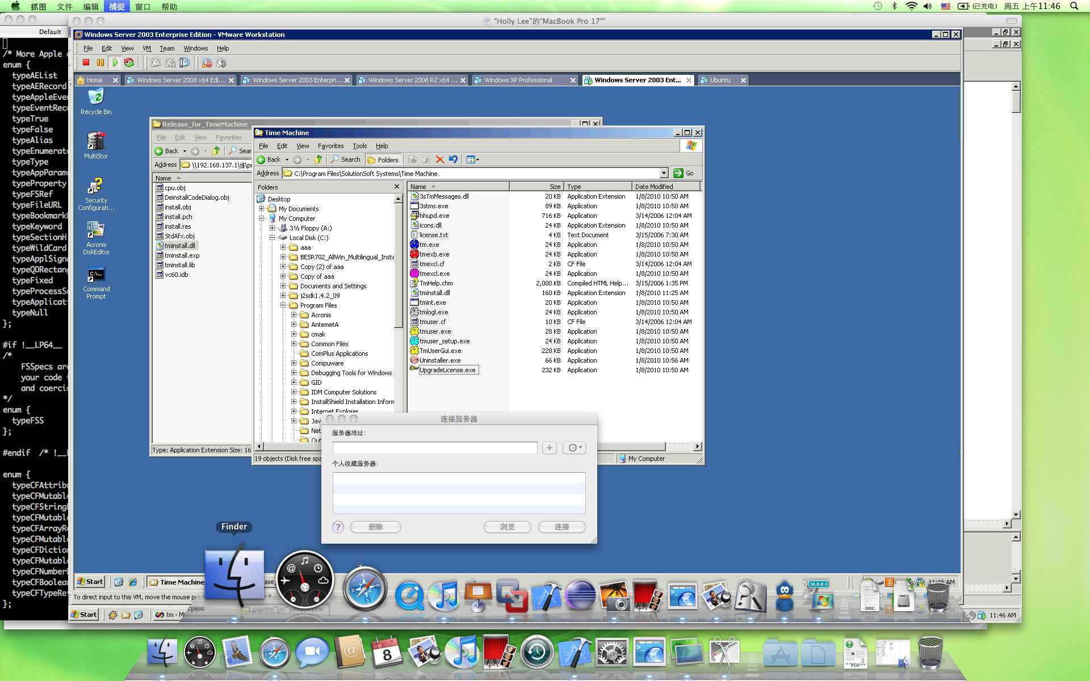
Task: Select the MultiStor desktop icon
Action: [96, 145]
